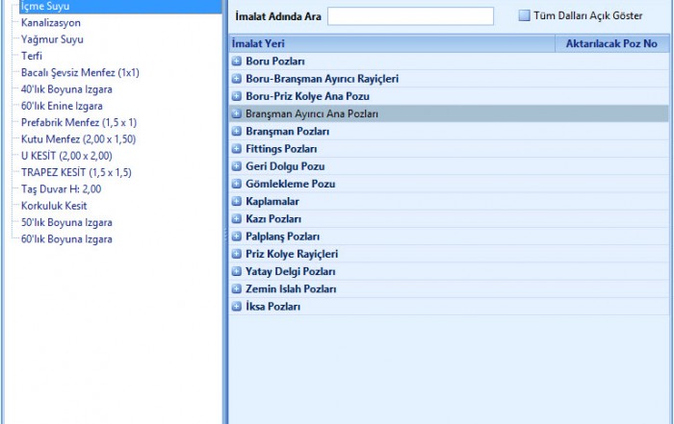Click plus icon beside Palplanş Pozları

pyautogui.click(x=237, y=237)
